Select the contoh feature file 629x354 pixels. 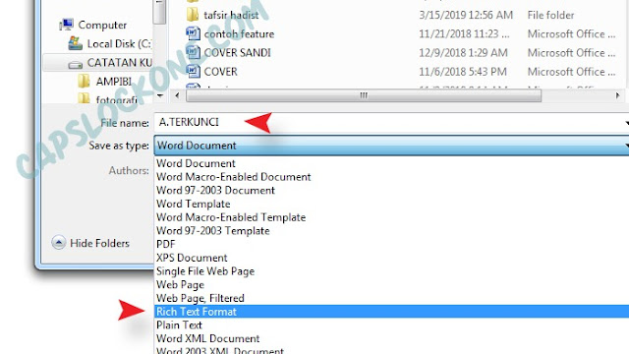pos(239,34)
